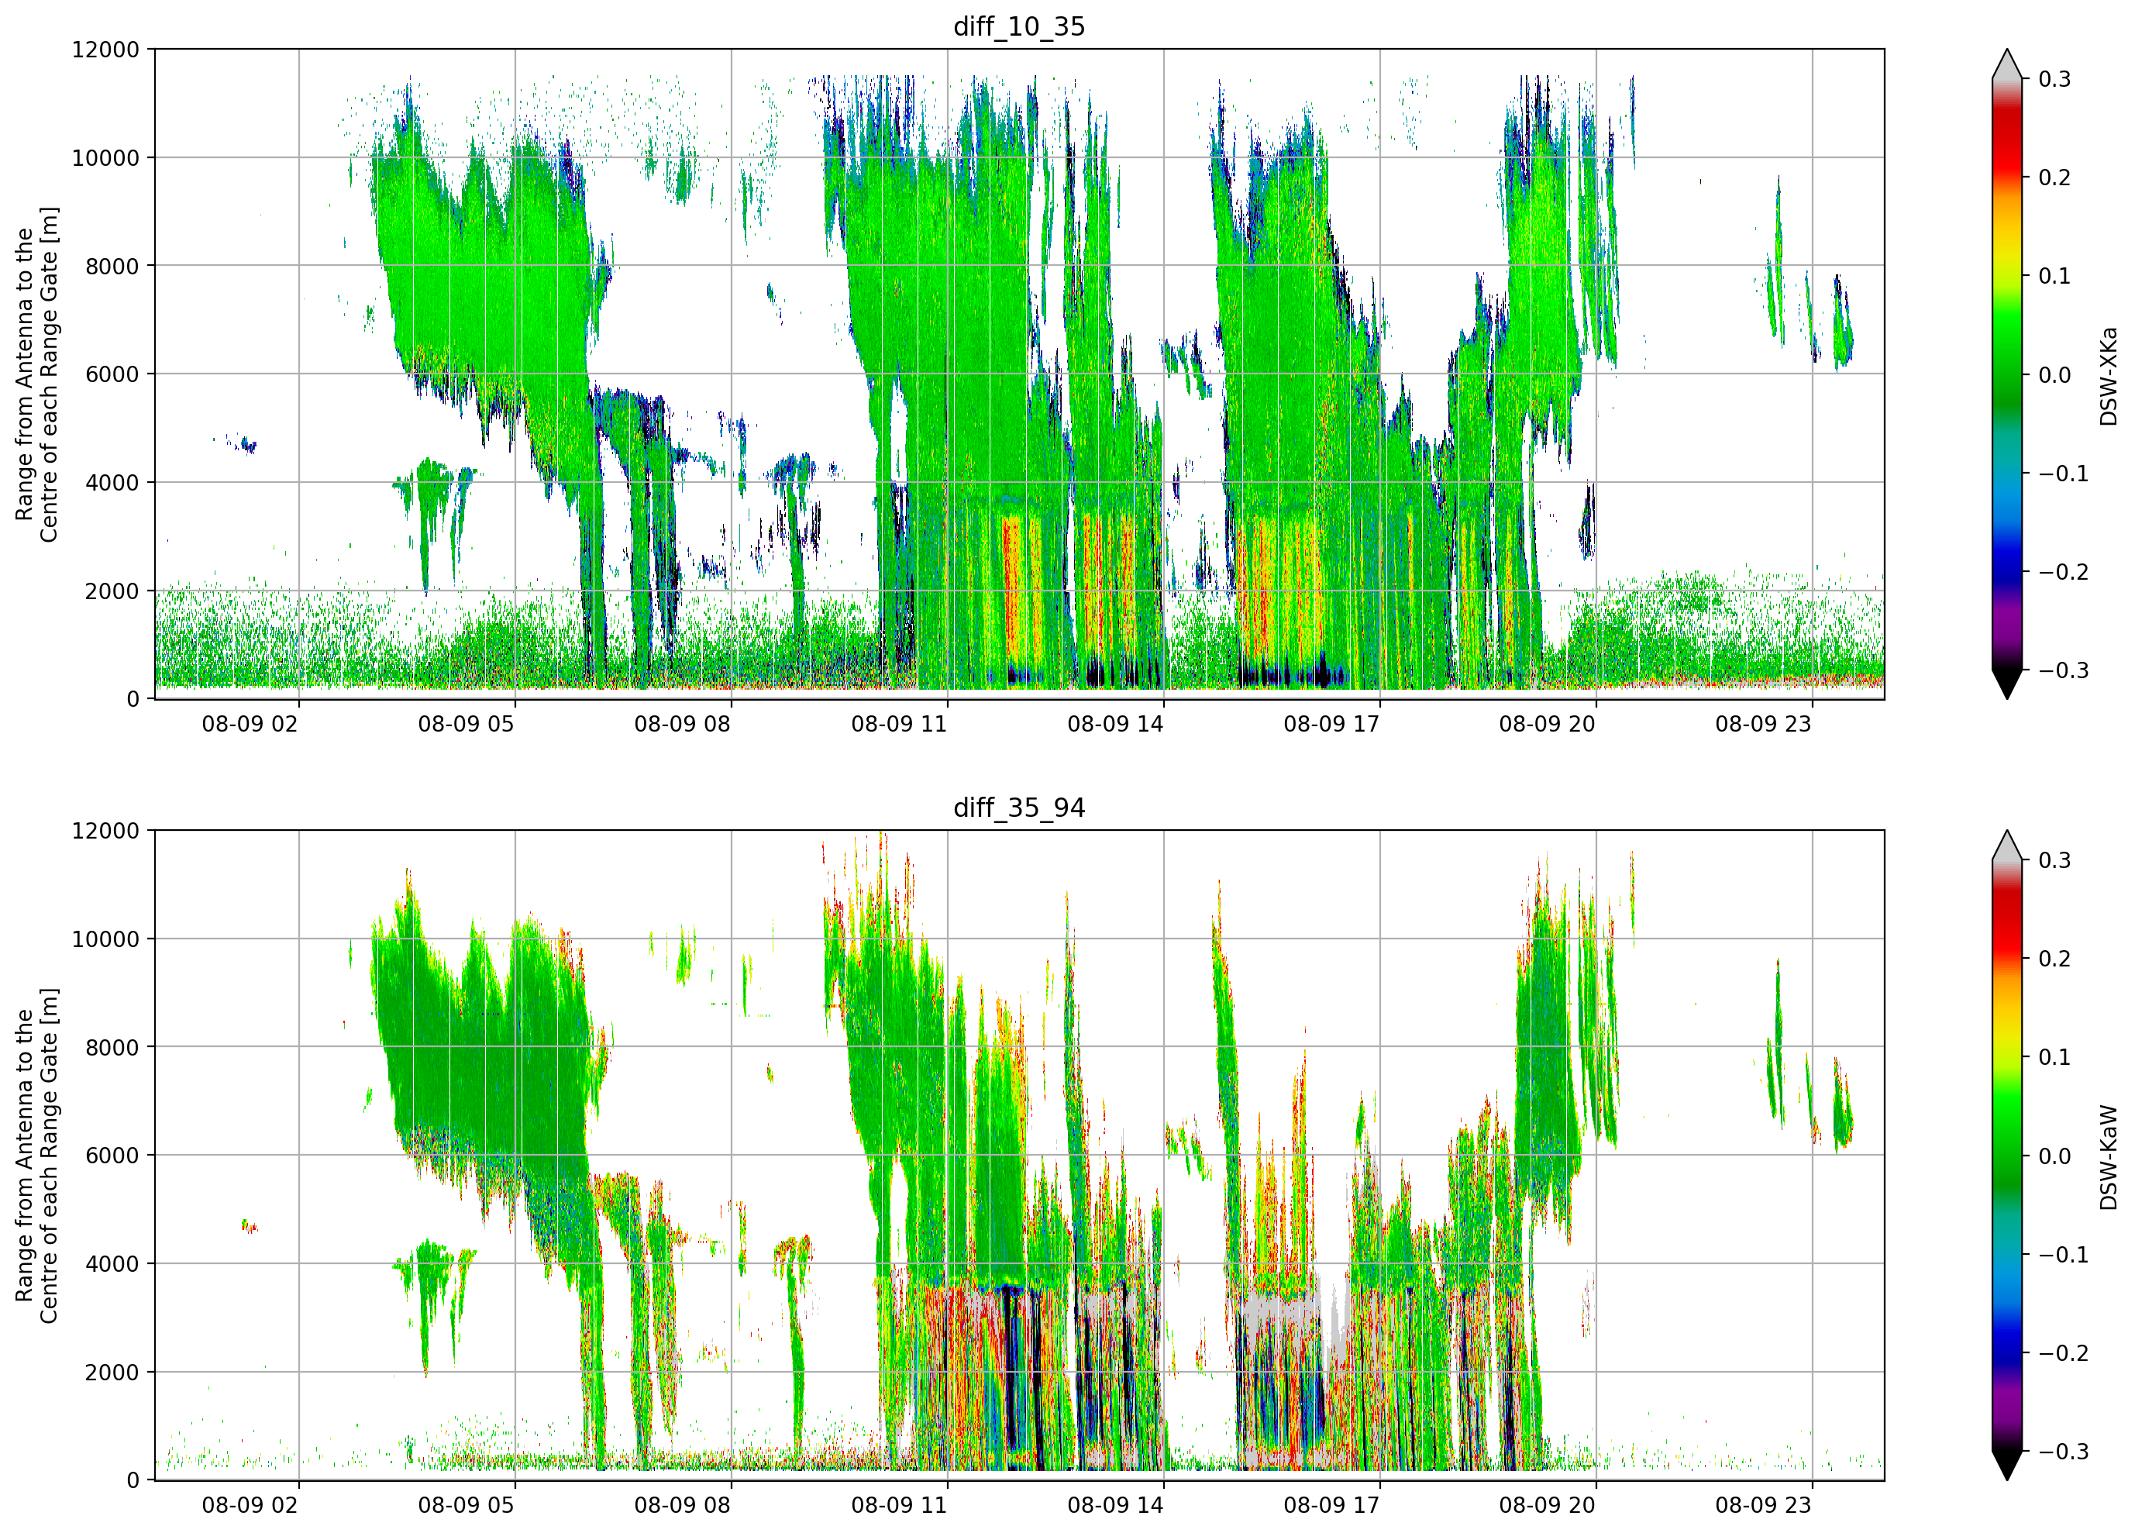Select the DSW-KaW colorbar label

tap(2108, 1157)
